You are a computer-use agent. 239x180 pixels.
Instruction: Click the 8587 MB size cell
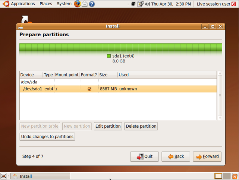click(x=108, y=89)
